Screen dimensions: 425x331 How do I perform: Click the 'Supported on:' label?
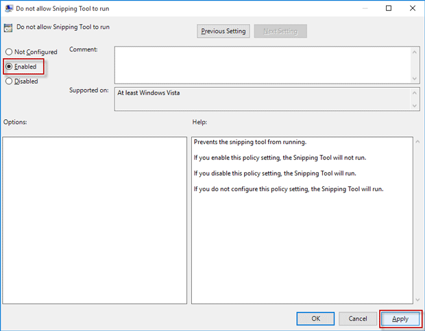coord(89,90)
